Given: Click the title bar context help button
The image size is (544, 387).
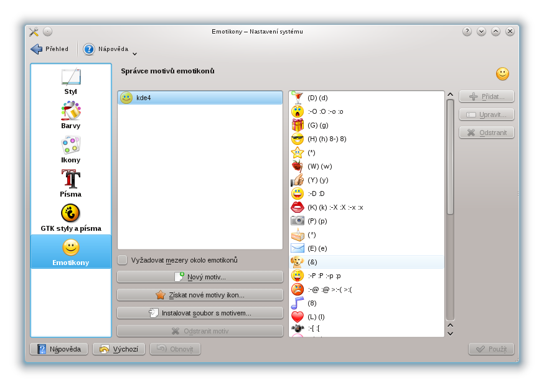Looking at the screenshot, I should [467, 32].
